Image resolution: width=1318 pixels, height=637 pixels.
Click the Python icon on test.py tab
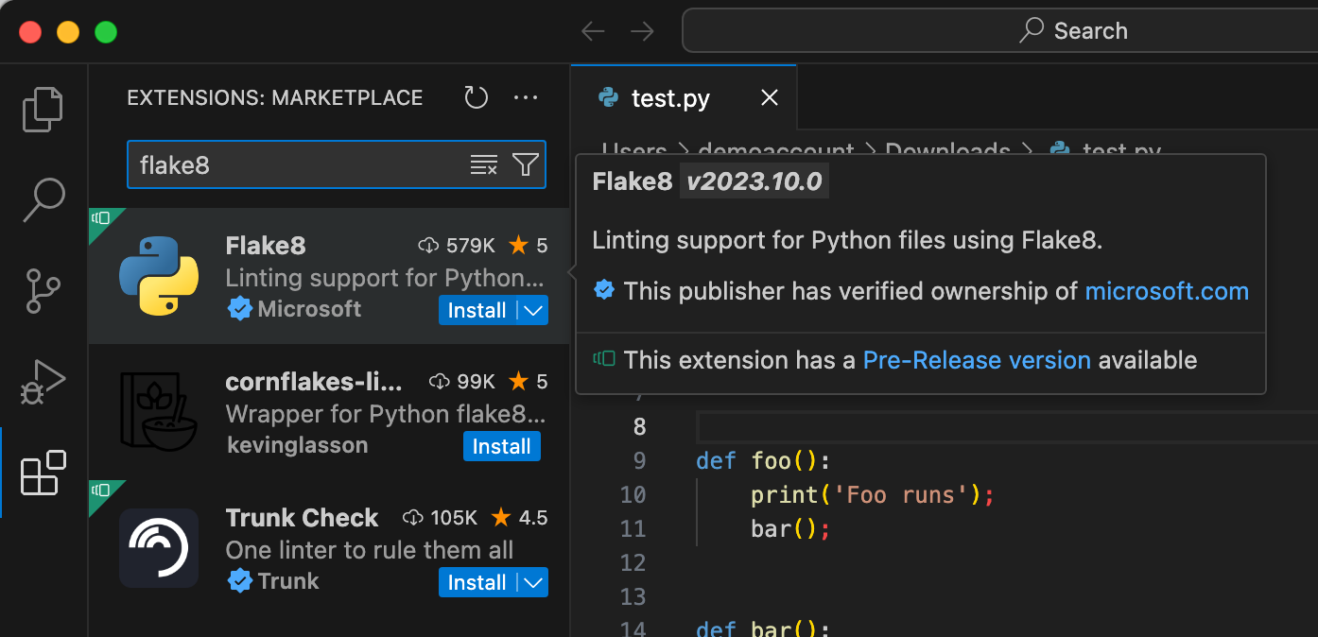(x=606, y=96)
